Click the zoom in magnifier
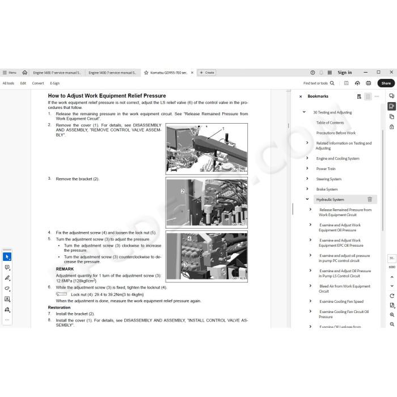Viewport: 397px width, 397px height. tap(392, 315)
